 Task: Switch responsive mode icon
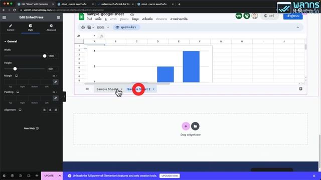pos(29,175)
